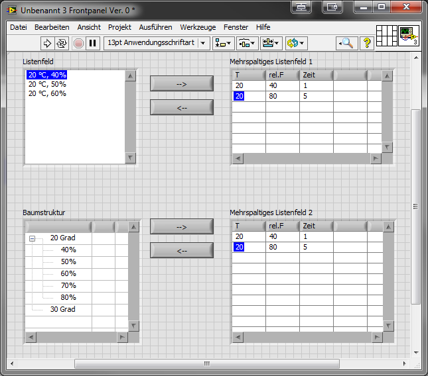
Task: Click Listenfeld scroll up arrow
Action: [131, 76]
